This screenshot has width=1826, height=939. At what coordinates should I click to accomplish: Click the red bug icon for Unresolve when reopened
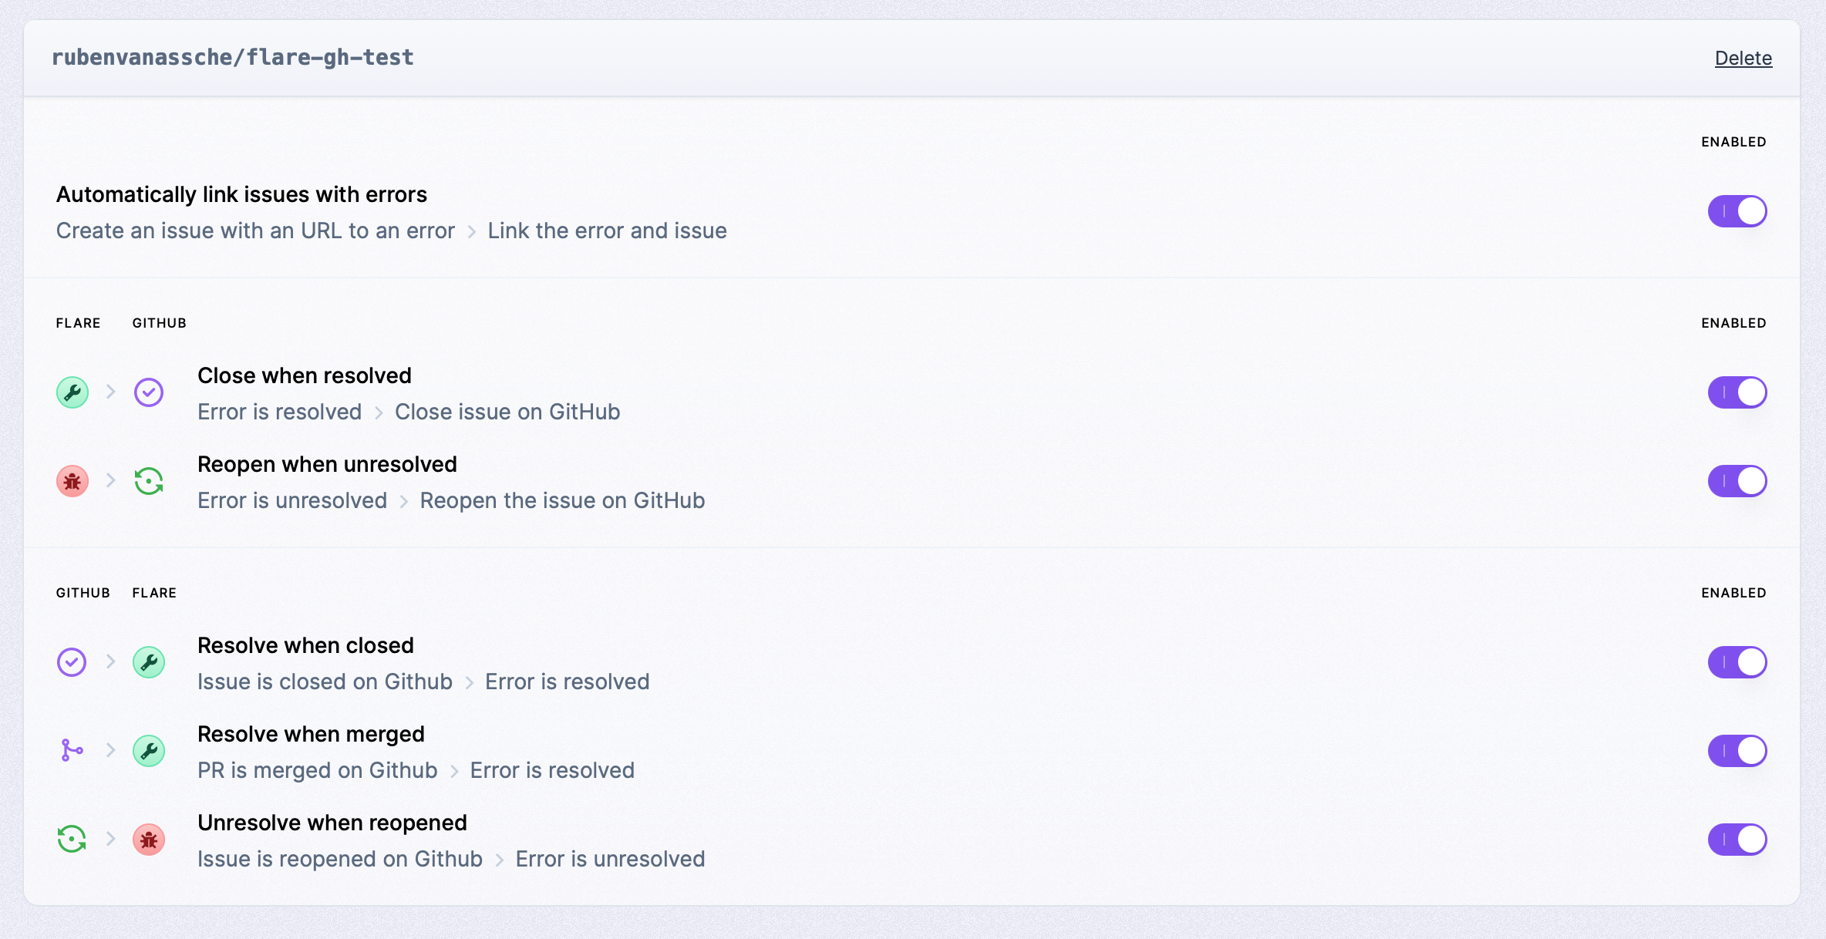tap(149, 839)
